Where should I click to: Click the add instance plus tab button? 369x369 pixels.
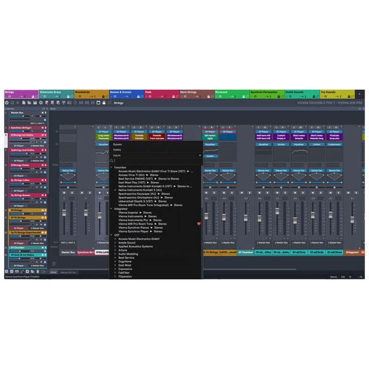(358, 95)
